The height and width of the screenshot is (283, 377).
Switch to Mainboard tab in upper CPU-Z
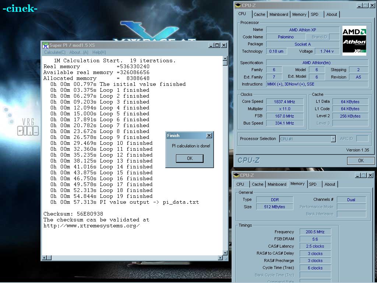coord(279,14)
